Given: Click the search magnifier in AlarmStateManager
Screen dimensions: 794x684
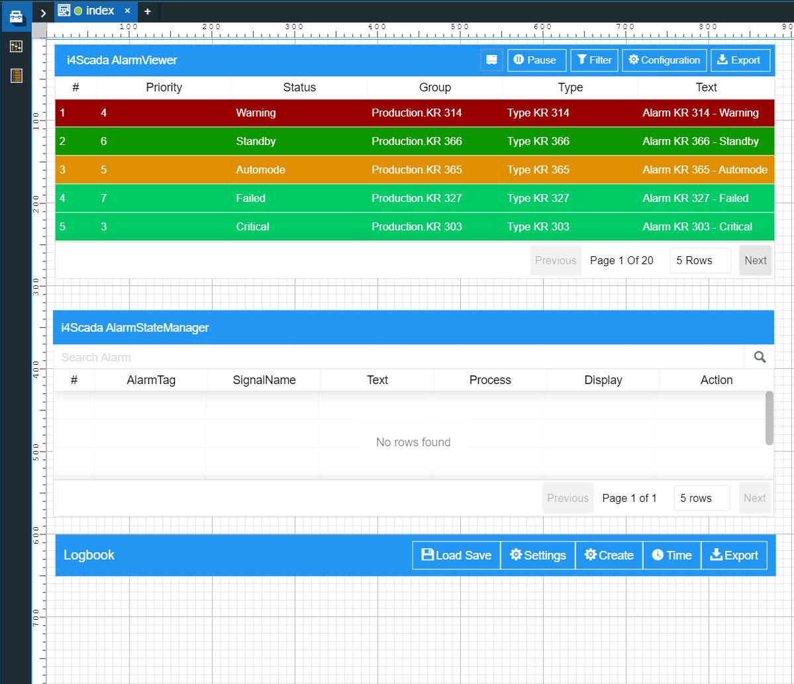Looking at the screenshot, I should [760, 358].
